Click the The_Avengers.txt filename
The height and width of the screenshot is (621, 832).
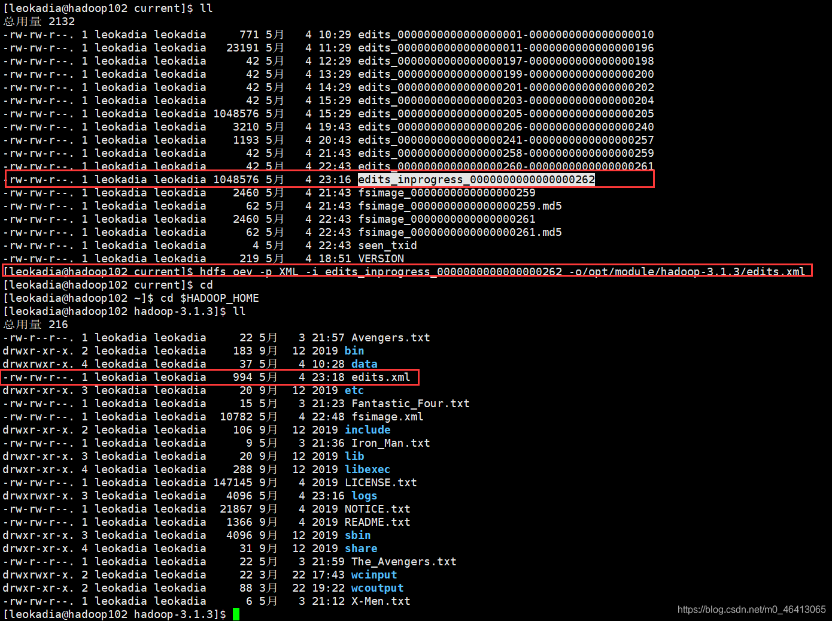click(403, 562)
